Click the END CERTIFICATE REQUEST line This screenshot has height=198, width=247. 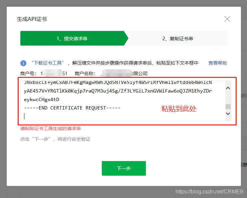72,108
